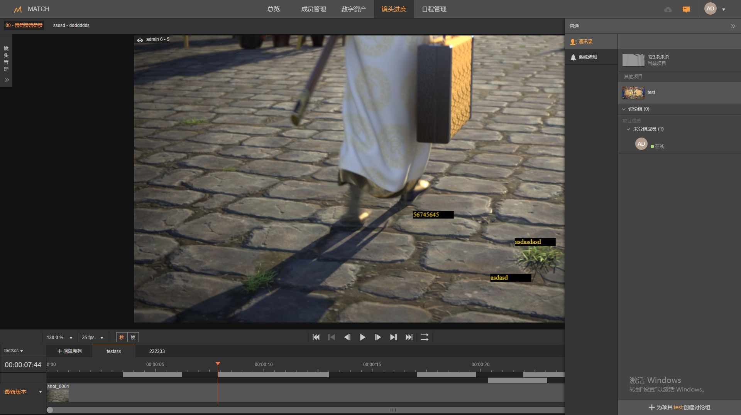
Task: Select the 123杀杀杀 current project
Action: point(679,60)
